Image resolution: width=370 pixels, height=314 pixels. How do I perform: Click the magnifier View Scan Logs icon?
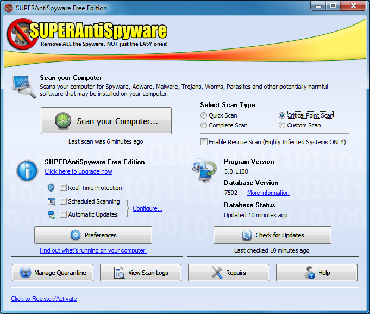coord(120,273)
